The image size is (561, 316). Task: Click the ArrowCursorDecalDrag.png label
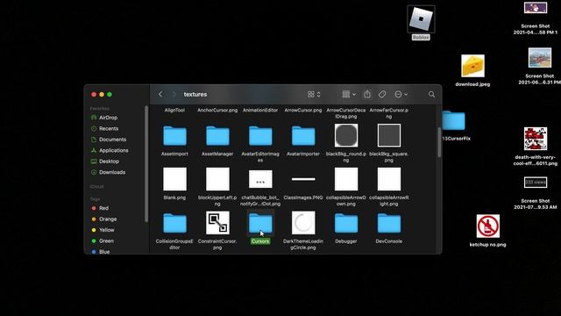(346, 113)
